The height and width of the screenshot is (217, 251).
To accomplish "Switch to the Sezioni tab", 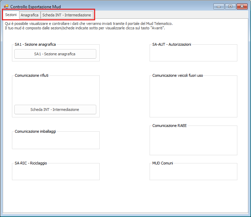I will (x=11, y=15).
